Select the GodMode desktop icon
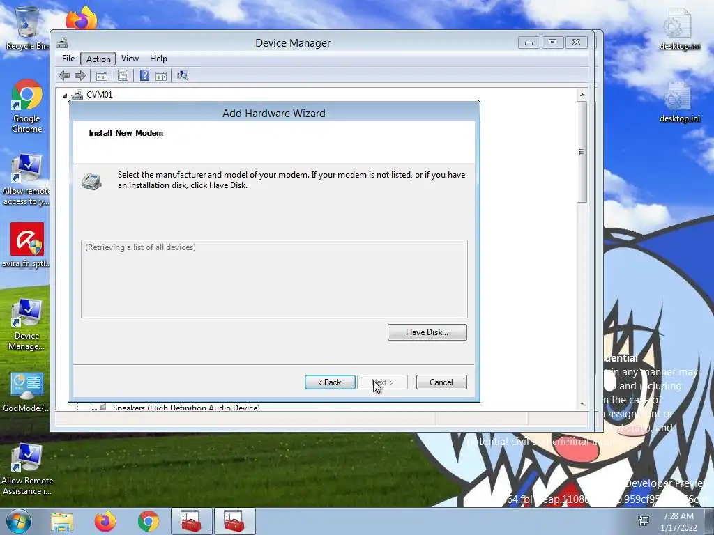Viewport: 714px width, 535px height. point(26,393)
